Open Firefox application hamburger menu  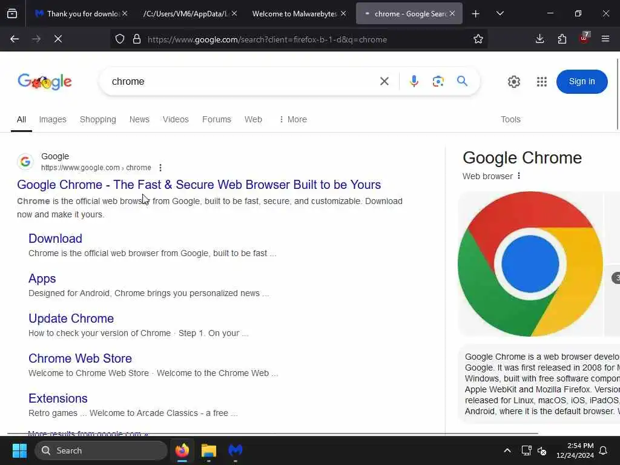(605, 39)
